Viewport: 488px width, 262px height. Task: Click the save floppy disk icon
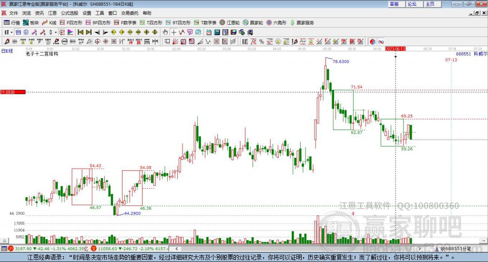click(234, 32)
